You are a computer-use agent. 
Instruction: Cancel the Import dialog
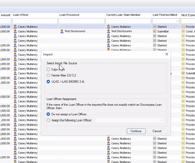click(157, 131)
